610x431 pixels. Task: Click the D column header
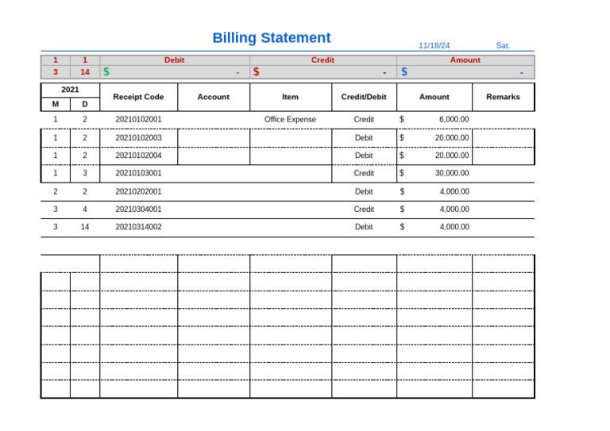(x=85, y=104)
